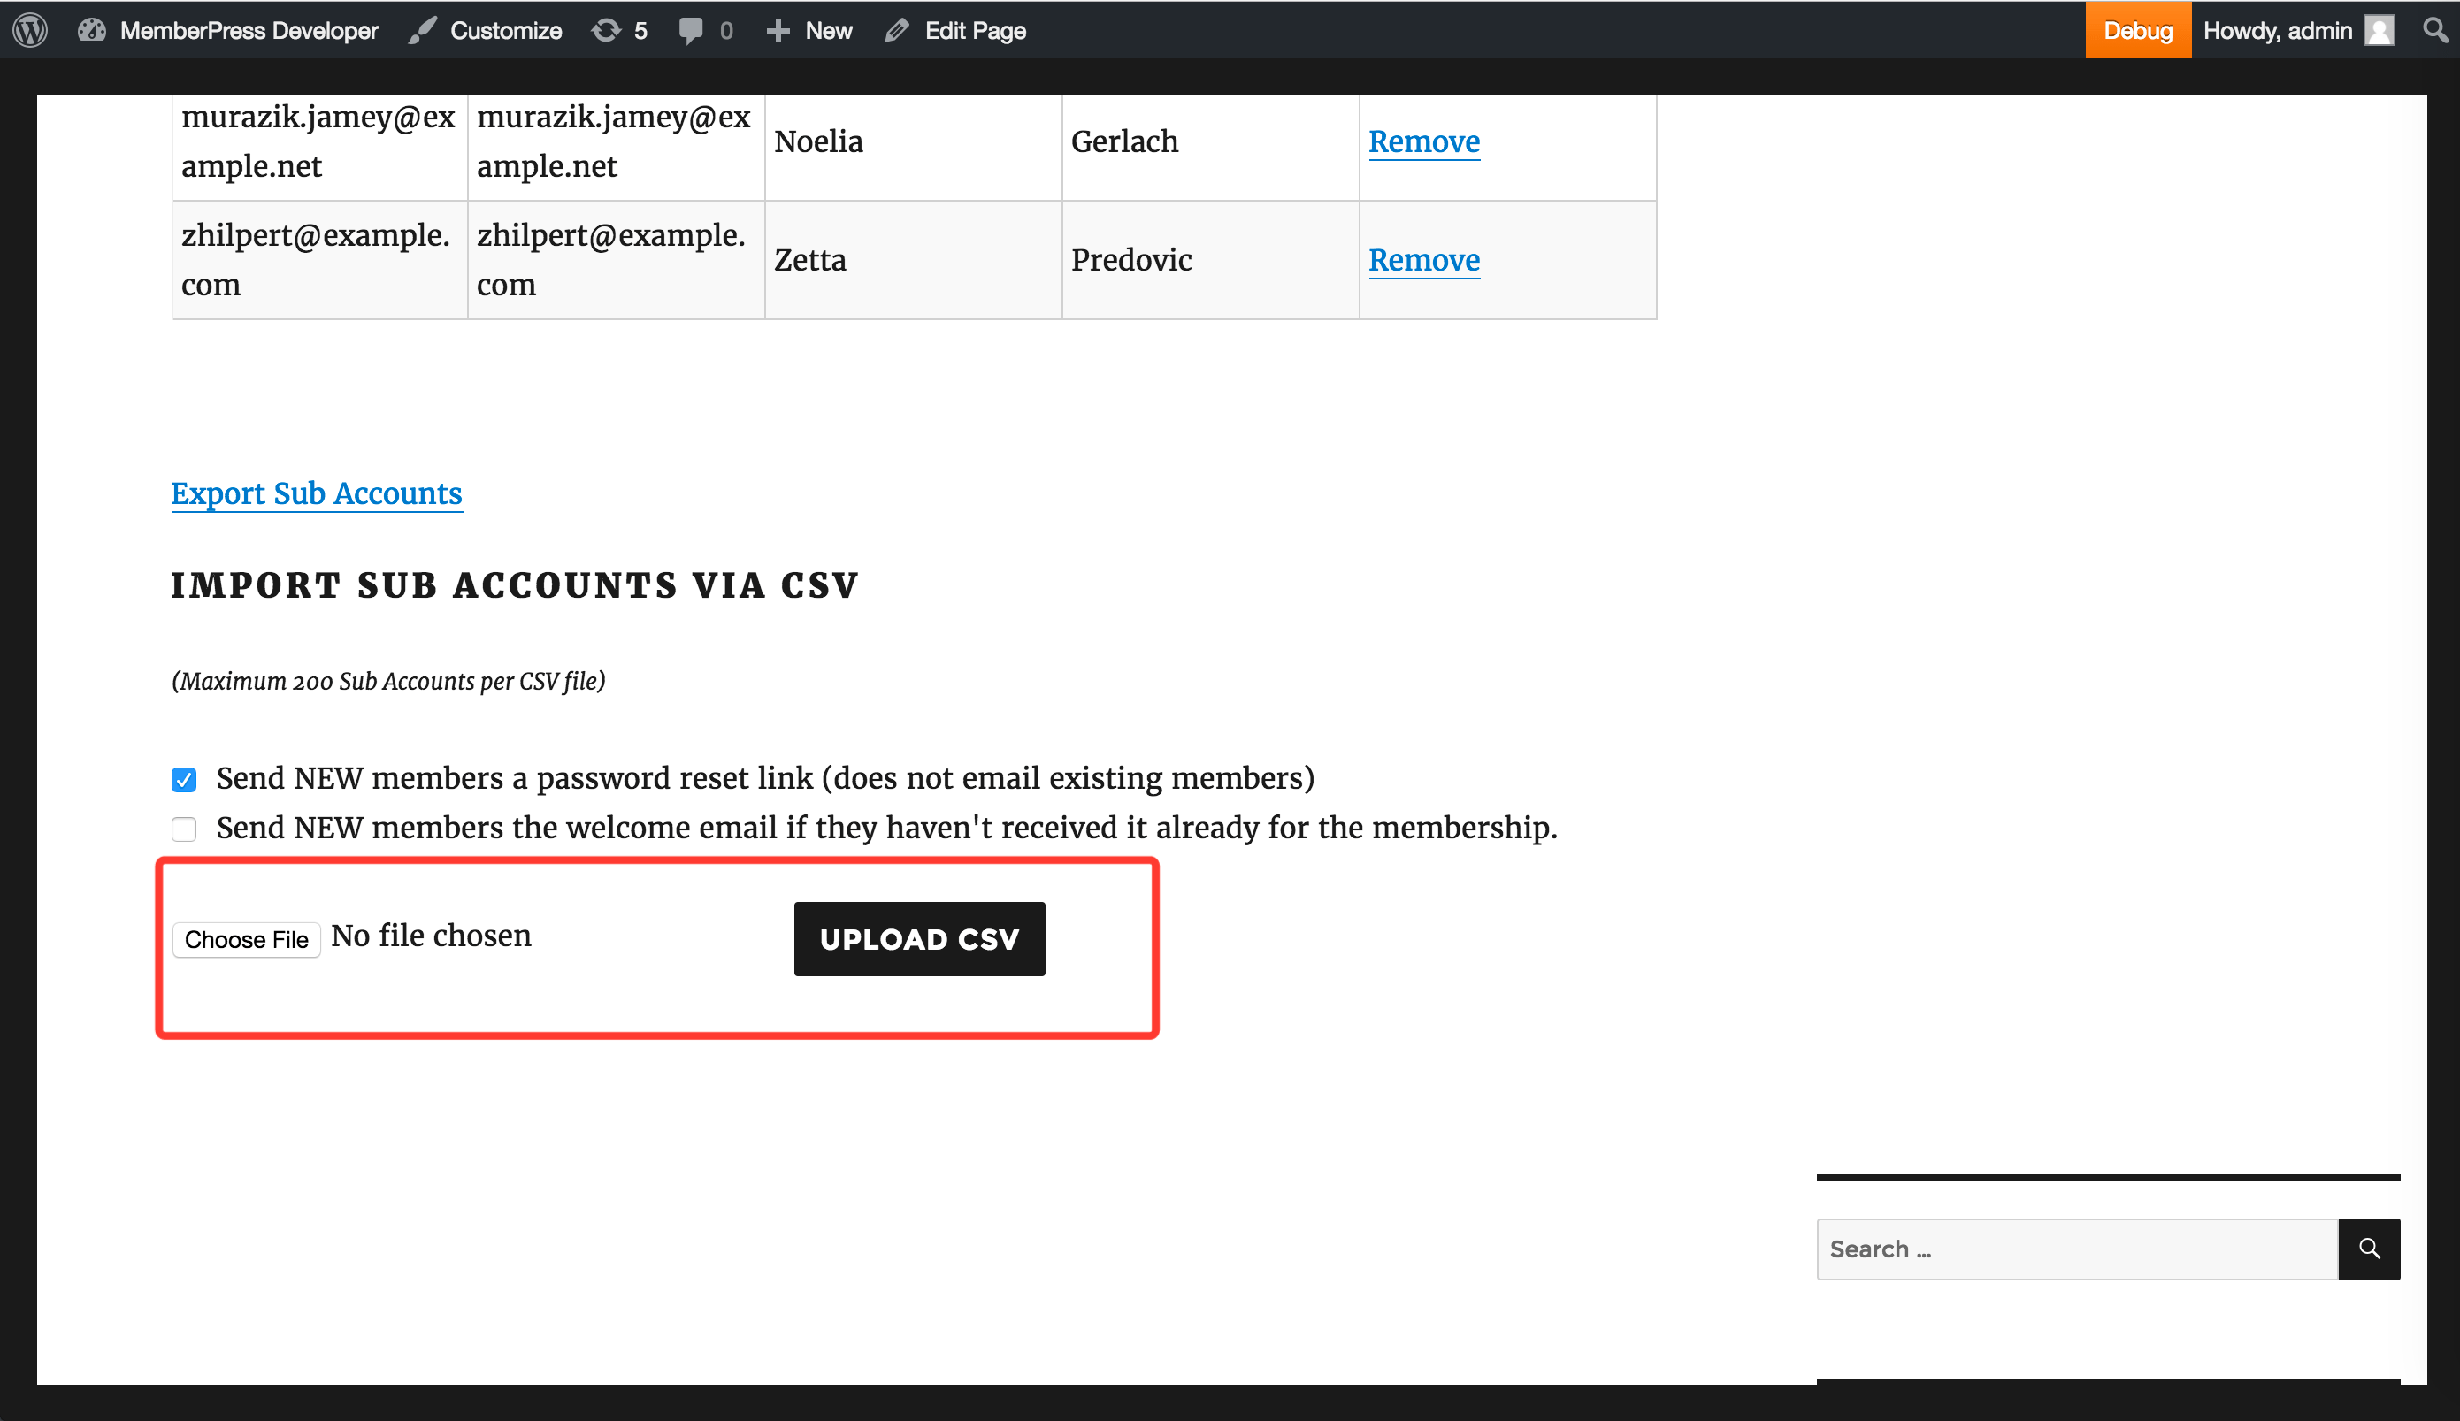
Task: Open the New content menu
Action: point(809,30)
